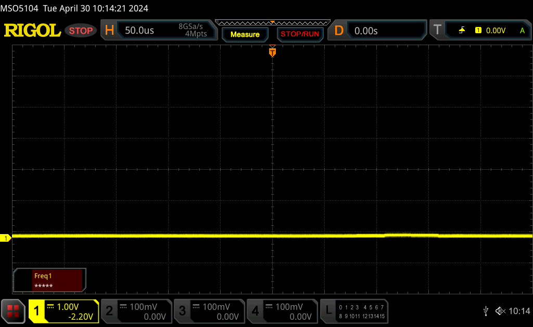The height and width of the screenshot is (327, 533).
Task: Click the -2.20V channel 1 offset value
Action: click(81, 317)
